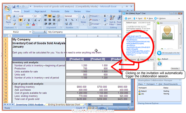Toggle Bold formatting

(21, 20)
